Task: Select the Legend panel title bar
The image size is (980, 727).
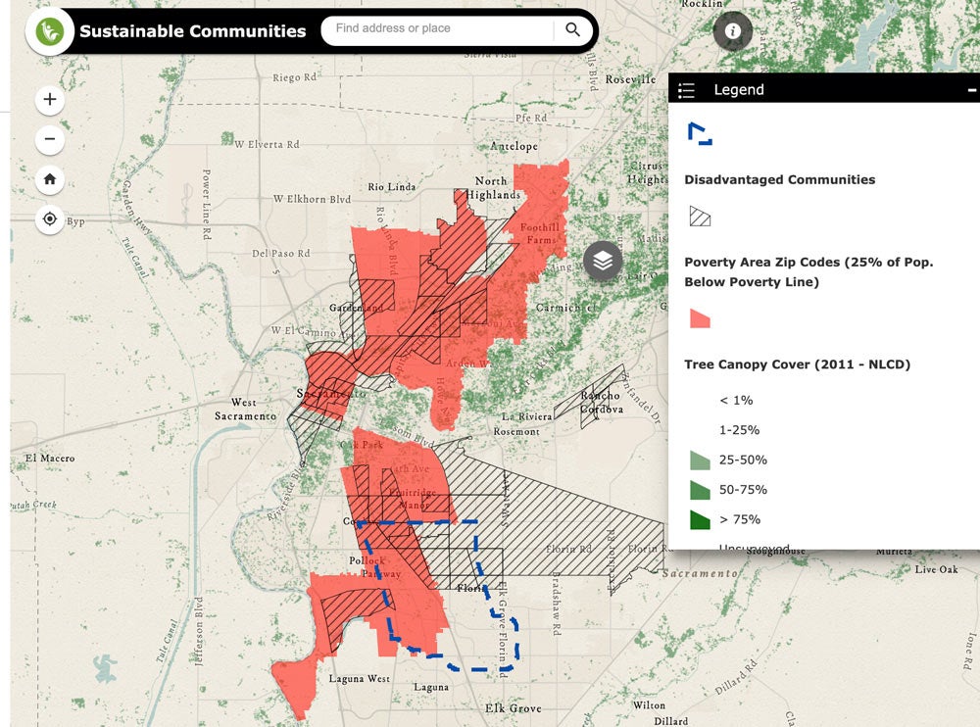Action: coord(740,90)
